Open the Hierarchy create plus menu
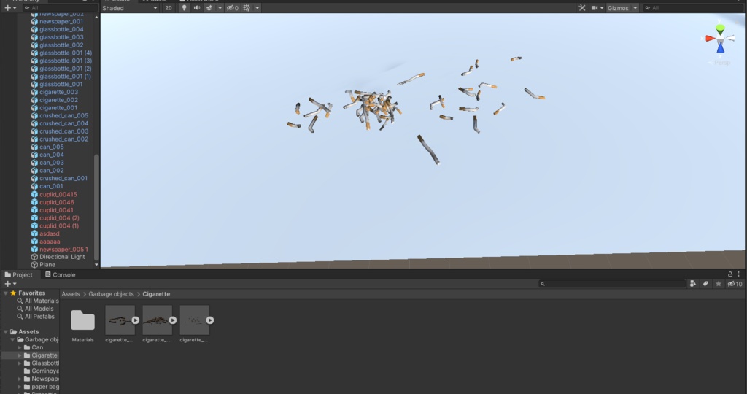The height and width of the screenshot is (394, 747). click(10, 8)
